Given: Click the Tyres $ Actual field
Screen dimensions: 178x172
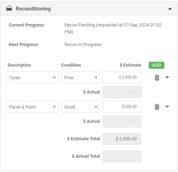Looking at the screenshot, I should click(x=122, y=92).
